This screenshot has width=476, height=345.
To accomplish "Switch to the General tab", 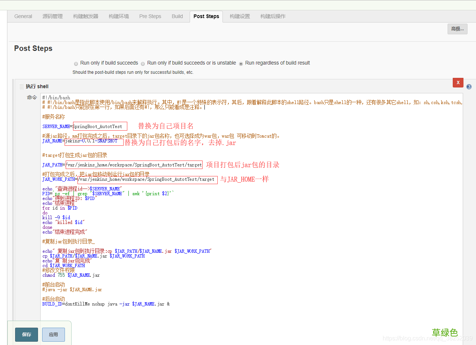I will coord(23,16).
